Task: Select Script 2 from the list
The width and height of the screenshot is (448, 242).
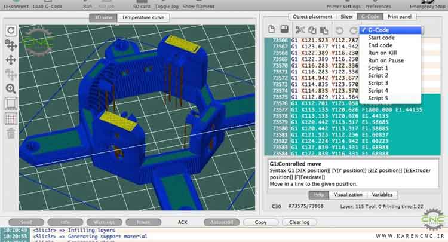Action: click(390, 75)
